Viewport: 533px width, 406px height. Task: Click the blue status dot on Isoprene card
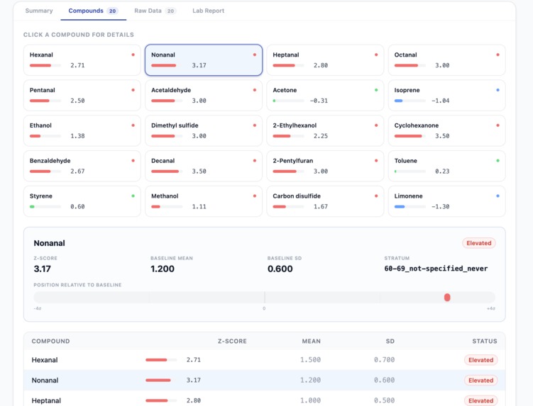click(x=498, y=90)
